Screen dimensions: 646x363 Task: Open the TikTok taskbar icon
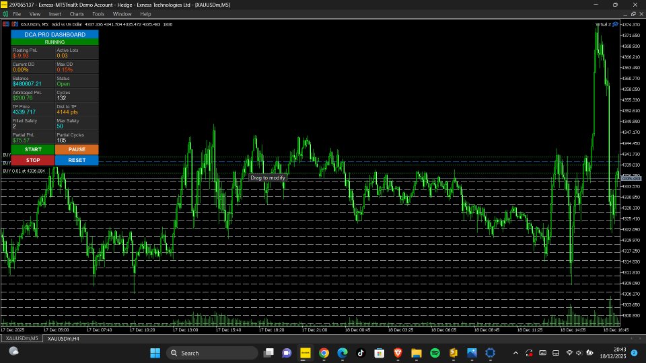coord(361,353)
